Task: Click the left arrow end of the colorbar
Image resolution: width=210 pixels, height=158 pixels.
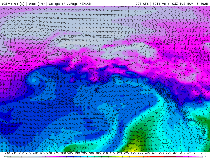Action: [6, 157]
